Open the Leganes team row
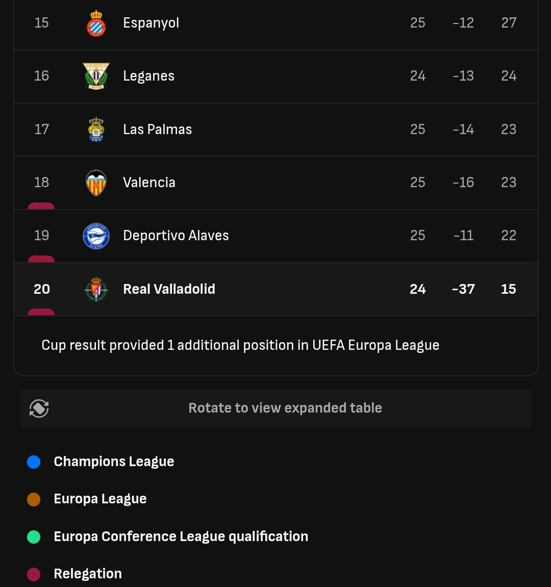This screenshot has height=587, width=551. coord(275,76)
